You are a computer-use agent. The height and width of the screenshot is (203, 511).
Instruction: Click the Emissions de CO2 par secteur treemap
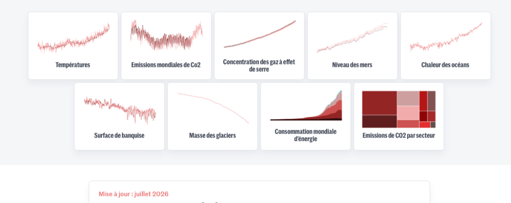pos(399,109)
